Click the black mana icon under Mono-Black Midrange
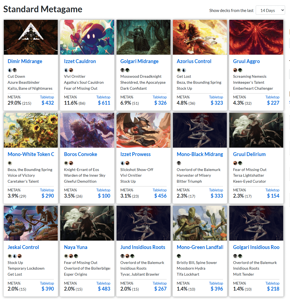Viewport: 290px width, 299px height. (x=179, y=163)
